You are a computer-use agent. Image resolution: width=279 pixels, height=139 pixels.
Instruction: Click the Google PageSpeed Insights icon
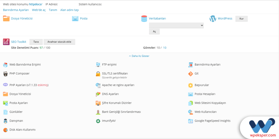pos(190,121)
